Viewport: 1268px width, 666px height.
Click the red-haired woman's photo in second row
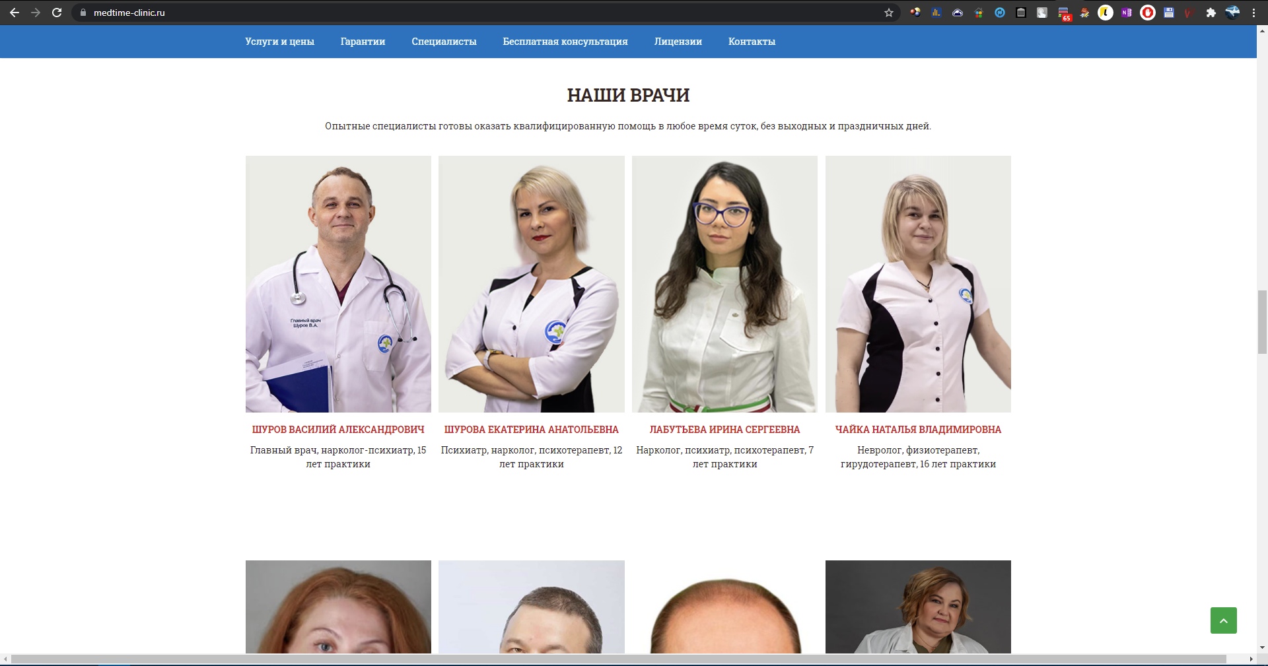click(x=338, y=607)
